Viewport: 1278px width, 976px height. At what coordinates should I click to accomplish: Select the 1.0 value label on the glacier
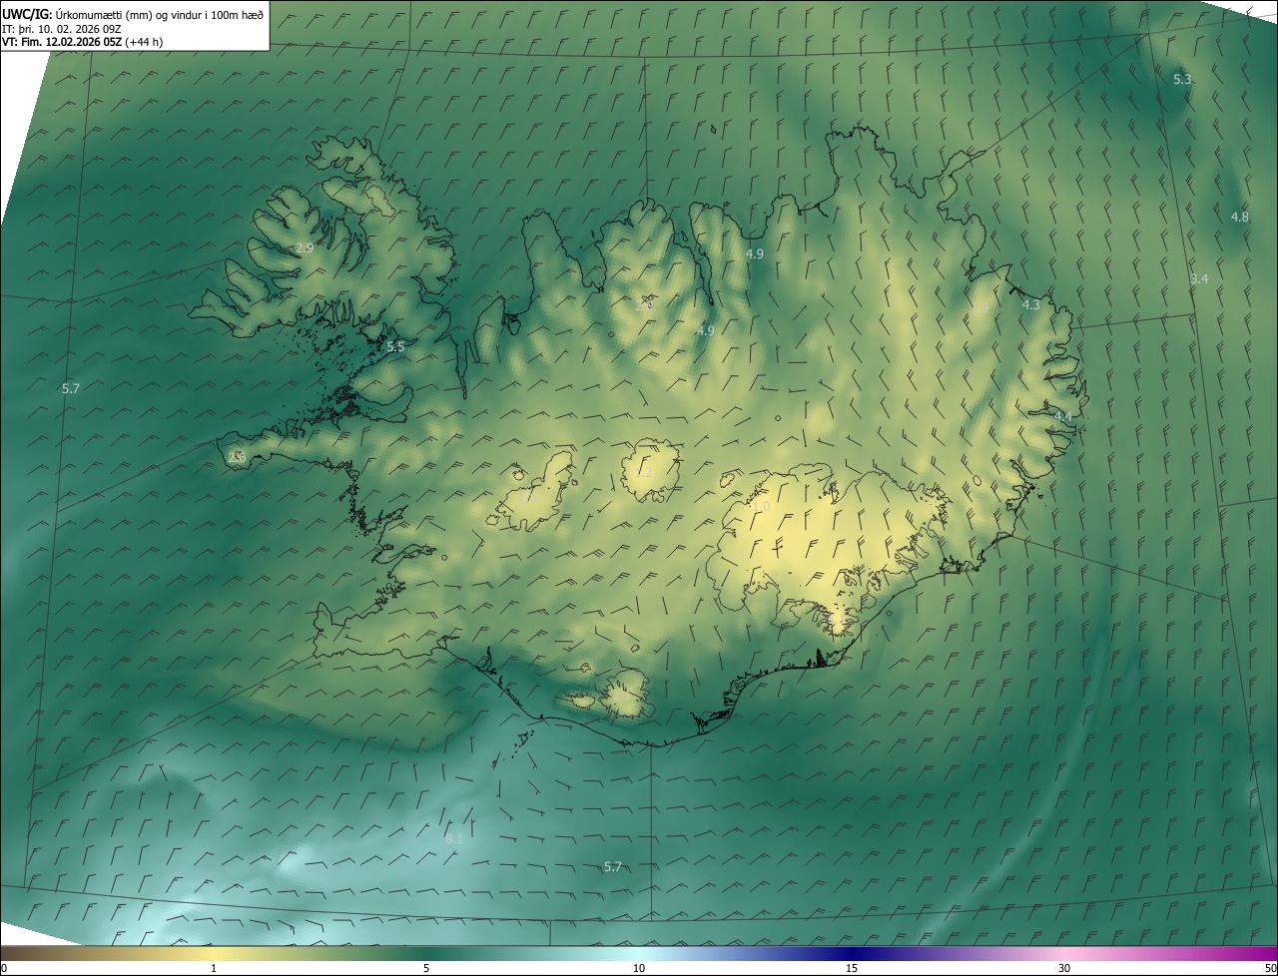(761, 507)
